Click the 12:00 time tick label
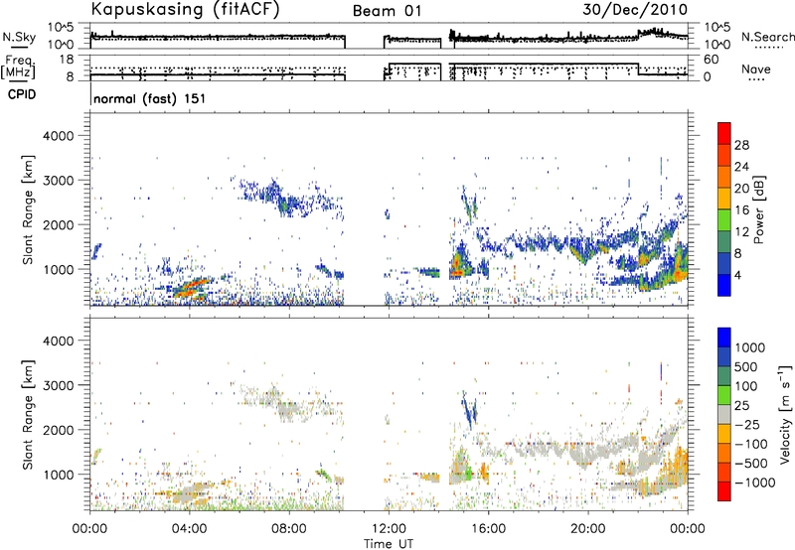 (x=389, y=529)
